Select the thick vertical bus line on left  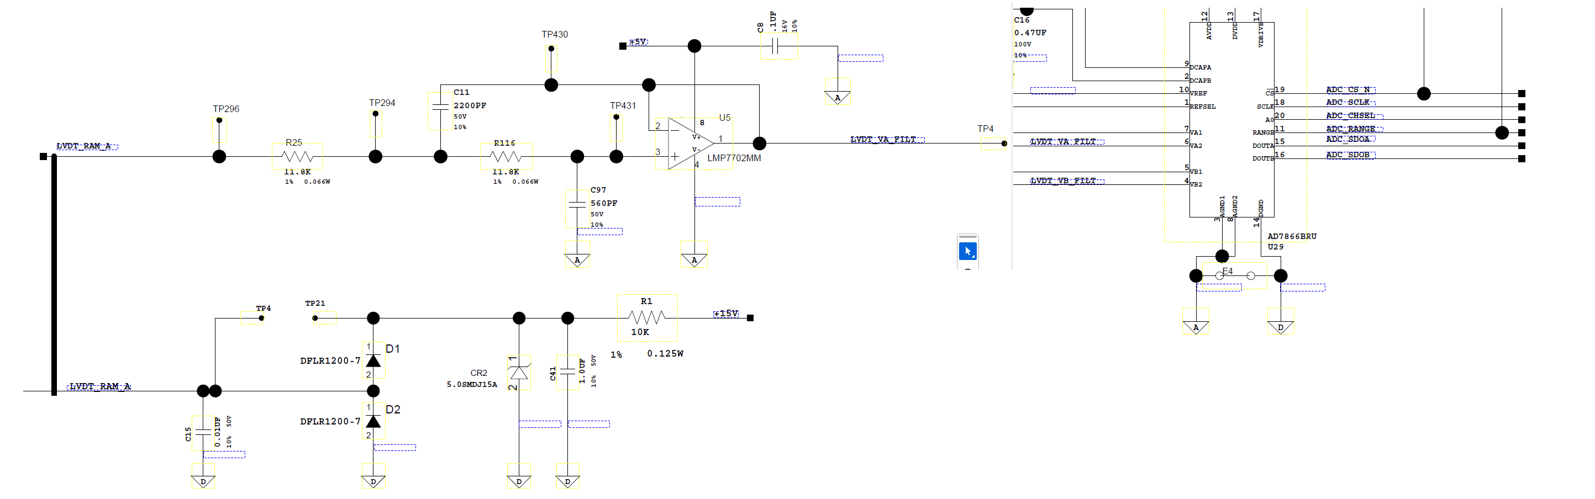[x=54, y=275]
